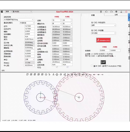The width and height of the screenshot is (130, 132).
Task: Open the gear type dropdown beside 简单
Action: coord(22,12)
